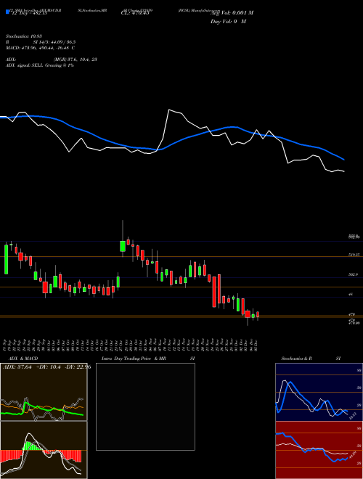Click the MACD: 473.96, 490.44, -16.48 line

click(x=41, y=48)
